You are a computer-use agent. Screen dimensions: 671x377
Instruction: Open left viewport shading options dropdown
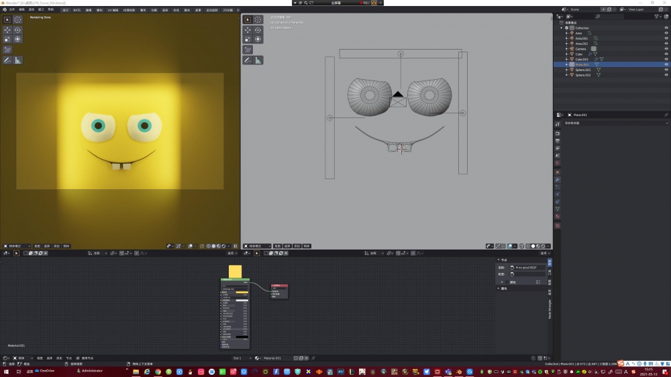[x=229, y=246]
